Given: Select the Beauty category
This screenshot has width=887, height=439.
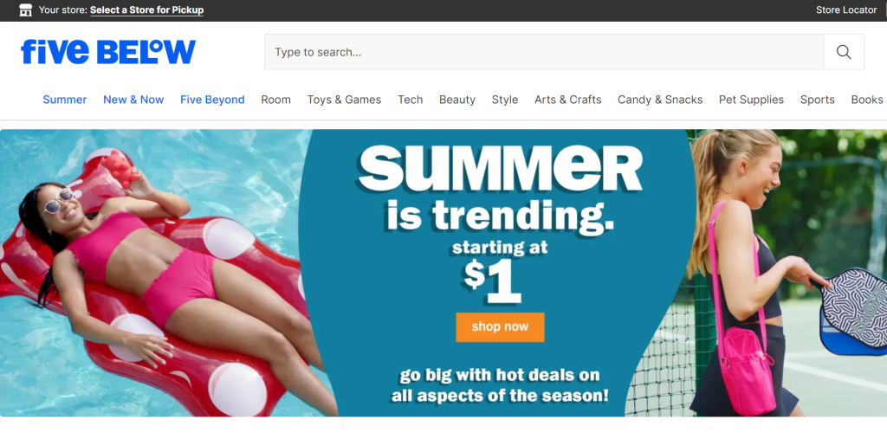Looking at the screenshot, I should coord(457,100).
